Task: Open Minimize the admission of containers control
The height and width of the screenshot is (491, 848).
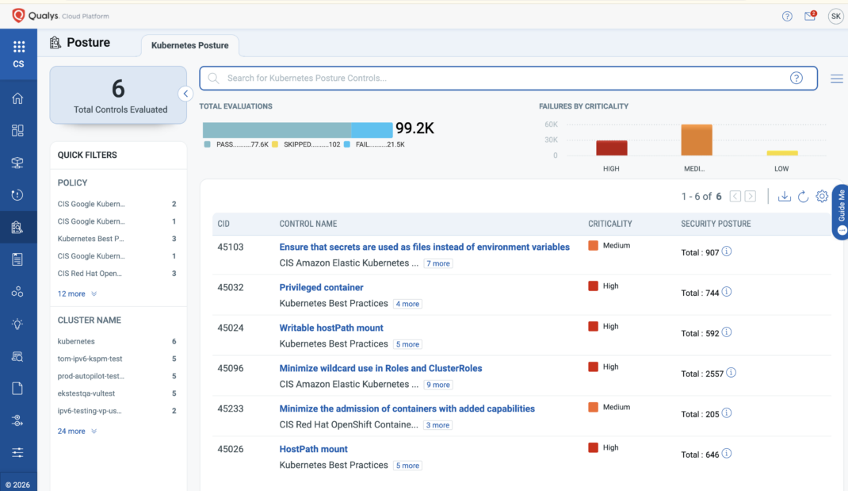Action: [407, 409]
